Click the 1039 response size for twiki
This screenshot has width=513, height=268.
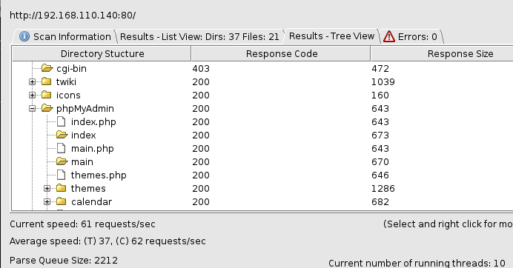point(383,82)
